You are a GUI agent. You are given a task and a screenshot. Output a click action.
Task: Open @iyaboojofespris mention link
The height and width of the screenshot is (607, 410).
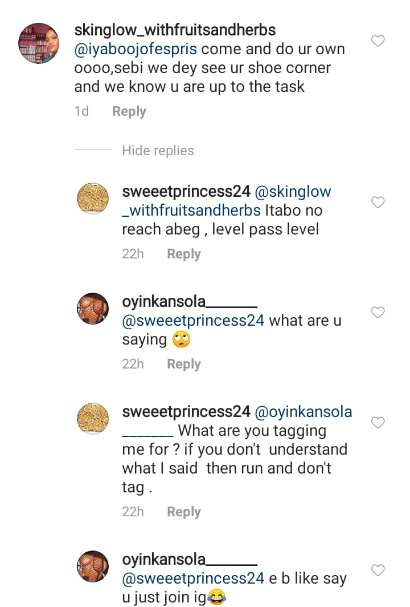tap(137, 49)
